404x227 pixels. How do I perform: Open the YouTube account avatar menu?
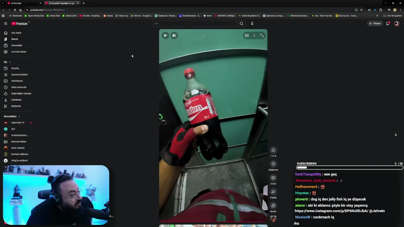[397, 23]
